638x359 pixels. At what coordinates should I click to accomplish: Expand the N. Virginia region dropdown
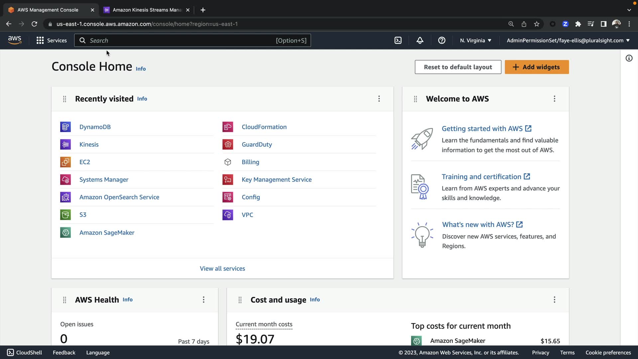click(476, 41)
